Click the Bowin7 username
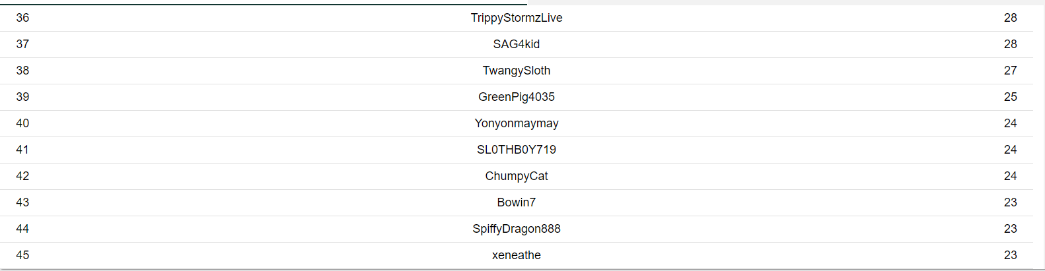This screenshot has width=1045, height=271. (517, 202)
